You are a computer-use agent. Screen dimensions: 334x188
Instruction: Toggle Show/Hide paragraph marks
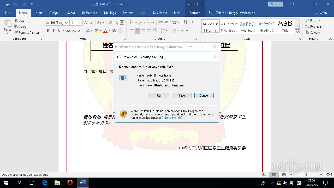coord(193,23)
